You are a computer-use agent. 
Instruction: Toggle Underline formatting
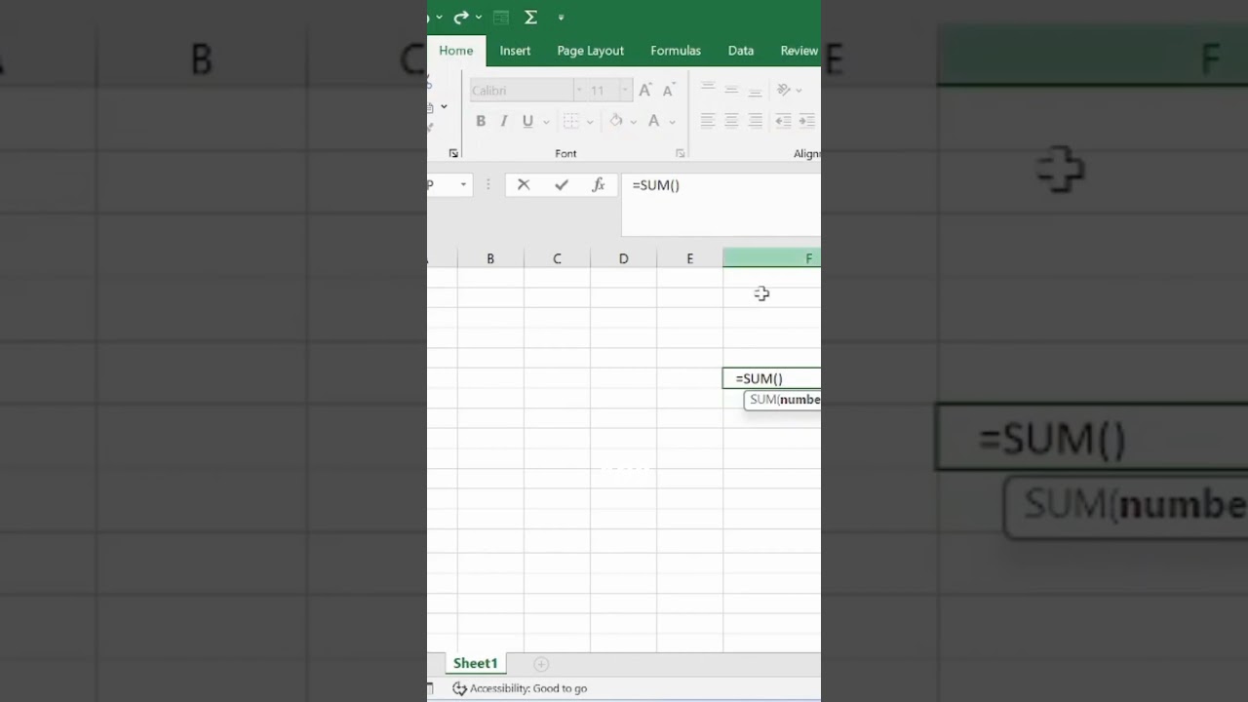(x=527, y=121)
